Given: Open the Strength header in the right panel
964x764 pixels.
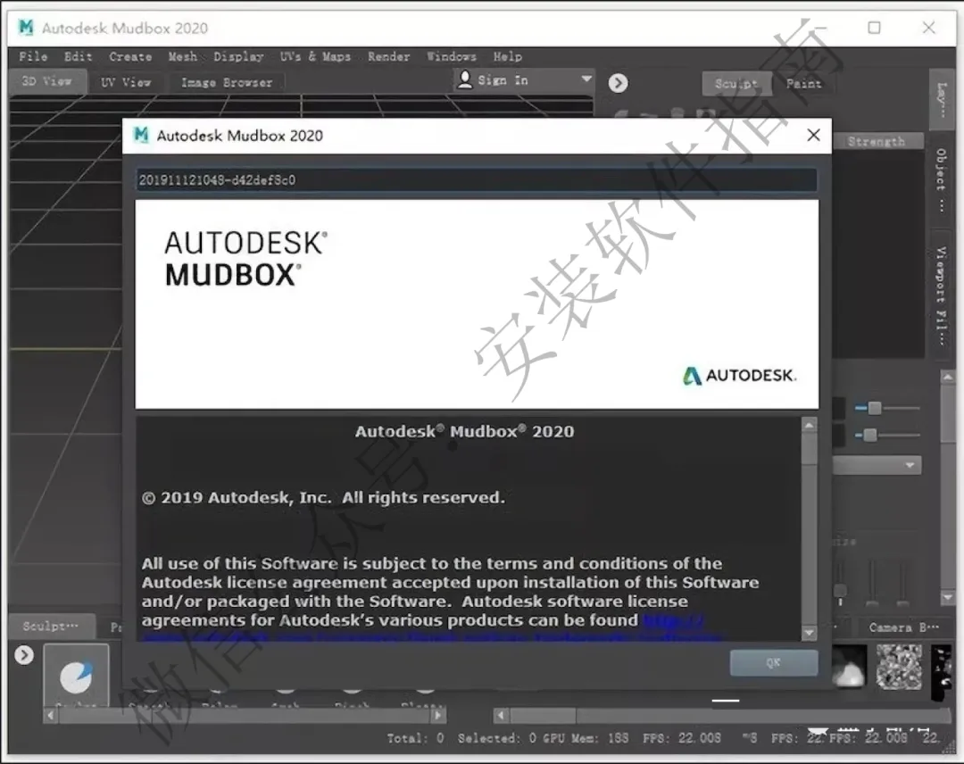Looking at the screenshot, I should coord(877,141).
